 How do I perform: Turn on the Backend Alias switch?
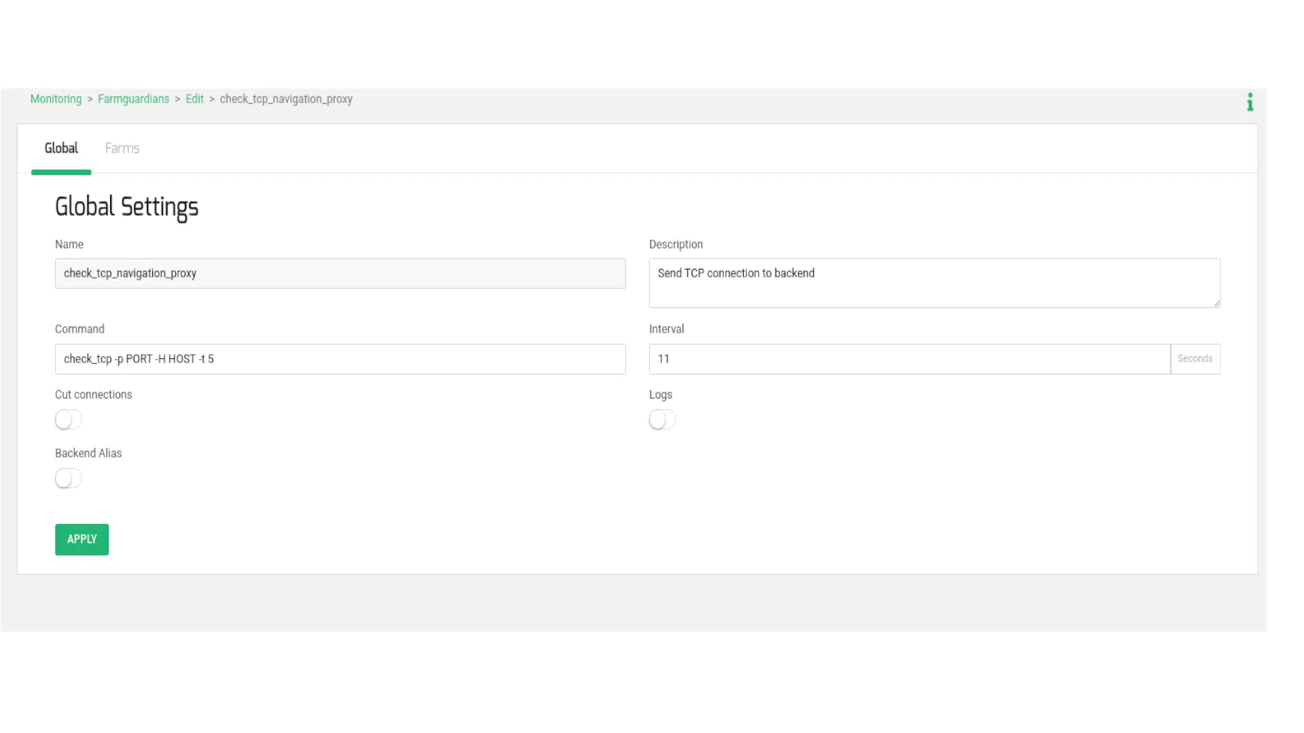coord(69,478)
